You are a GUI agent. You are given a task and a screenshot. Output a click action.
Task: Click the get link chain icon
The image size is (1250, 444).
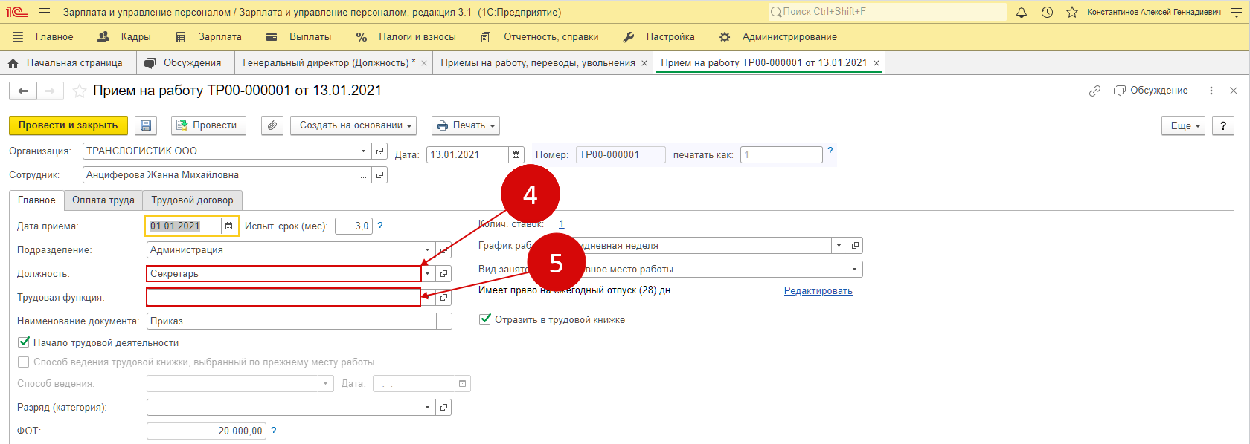1094,91
